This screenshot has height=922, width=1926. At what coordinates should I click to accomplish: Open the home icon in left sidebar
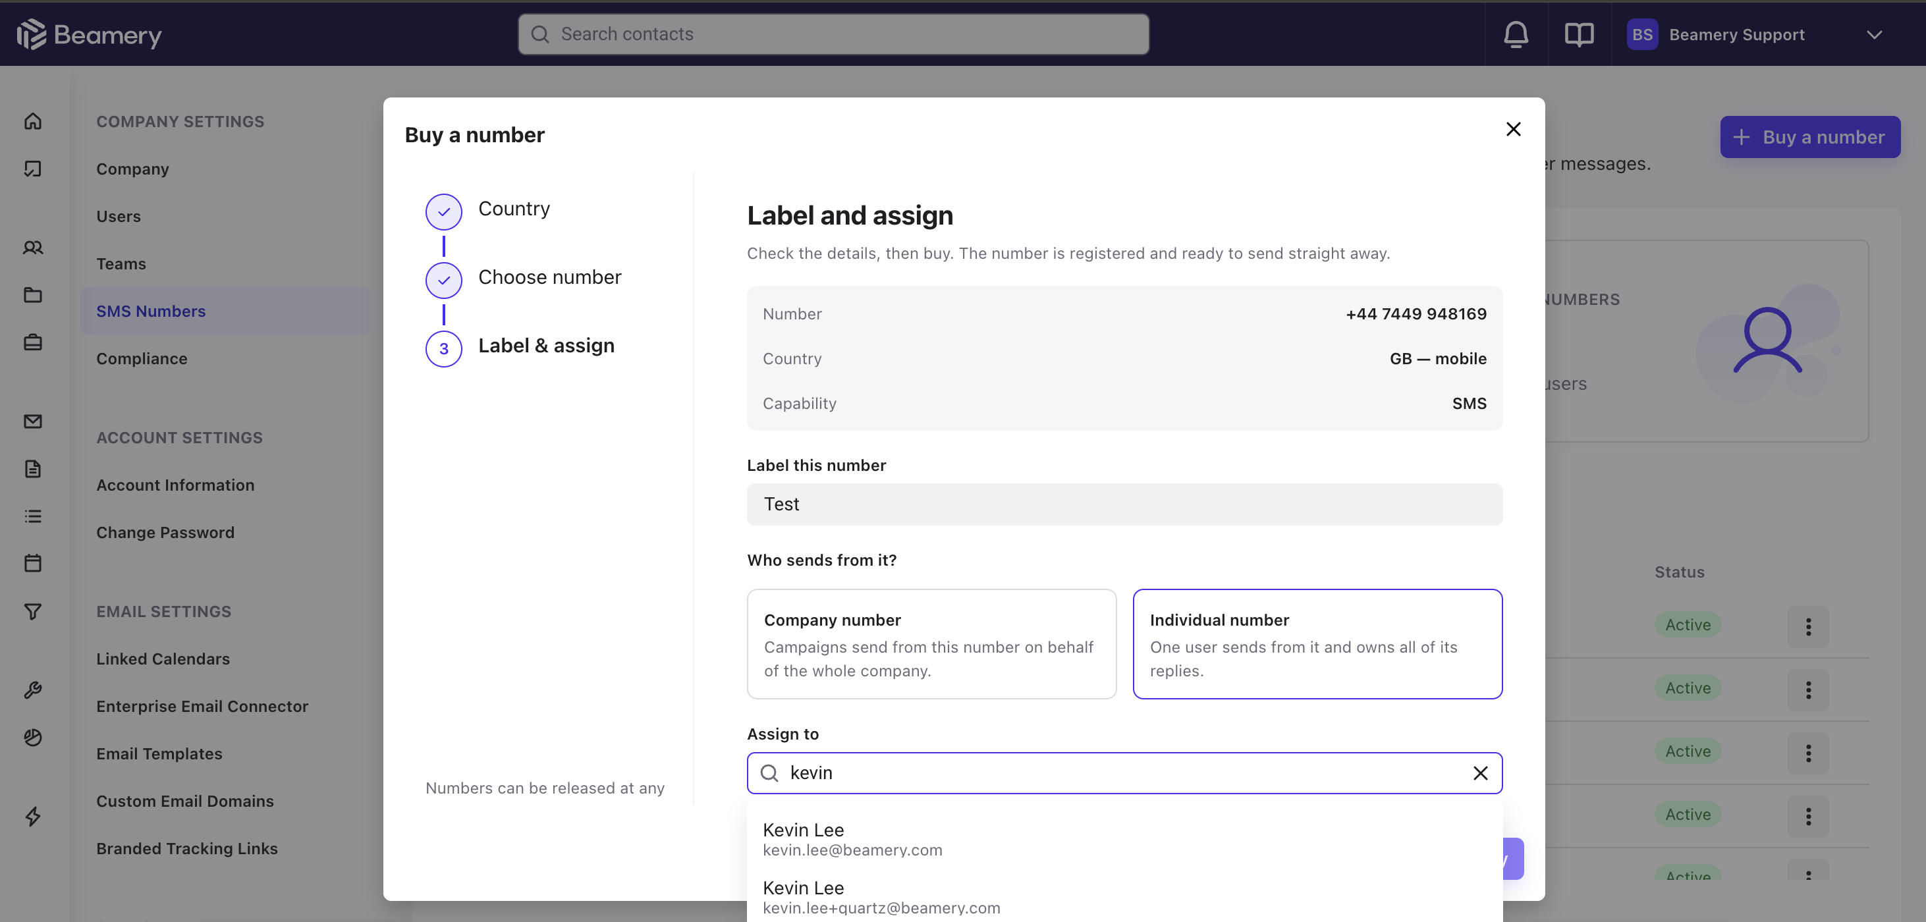pyautogui.click(x=33, y=121)
